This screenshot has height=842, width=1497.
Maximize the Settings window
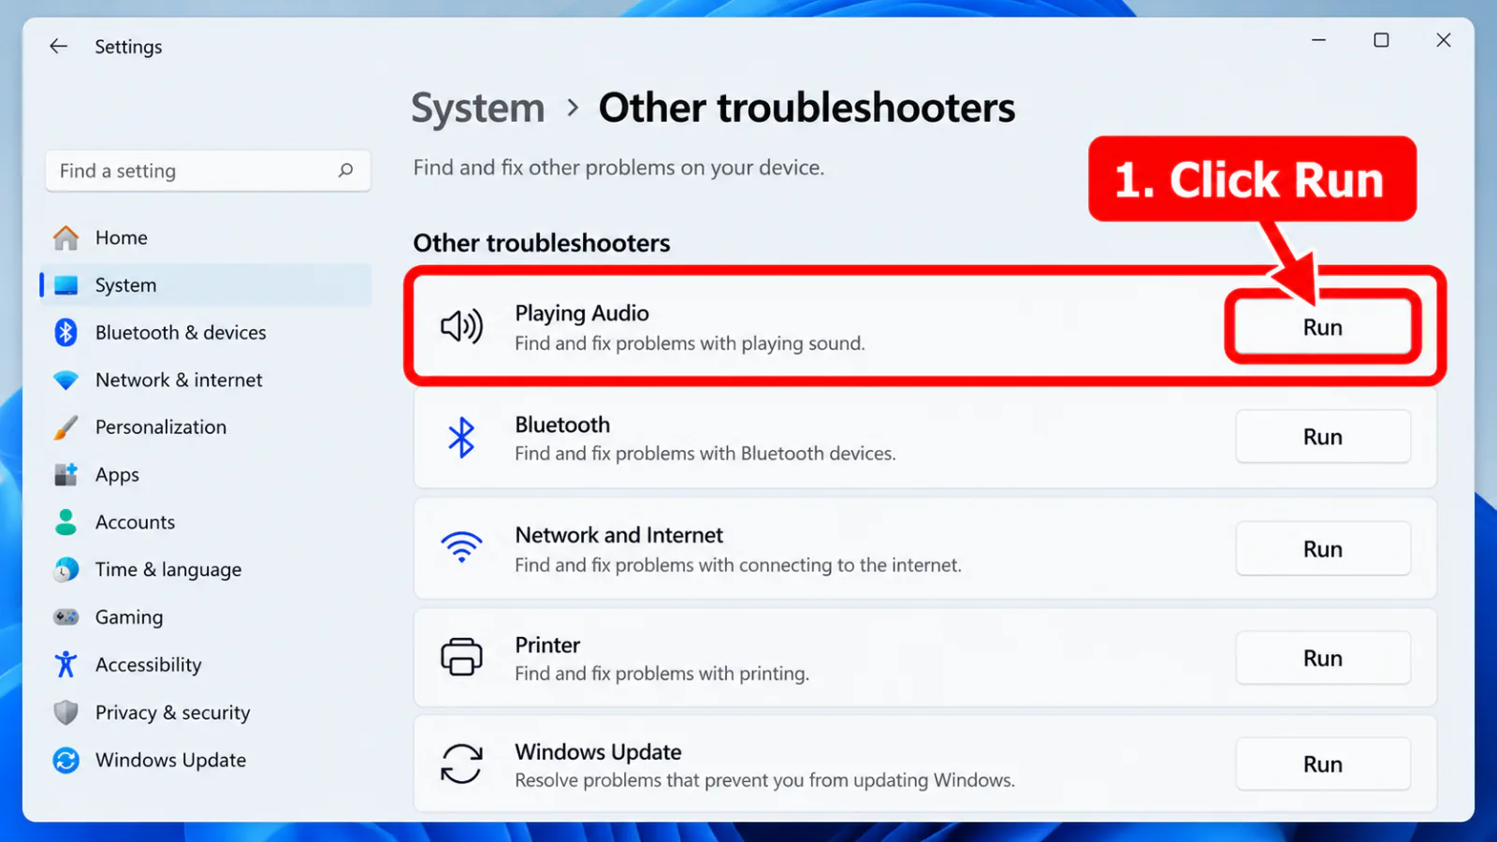[1381, 40]
